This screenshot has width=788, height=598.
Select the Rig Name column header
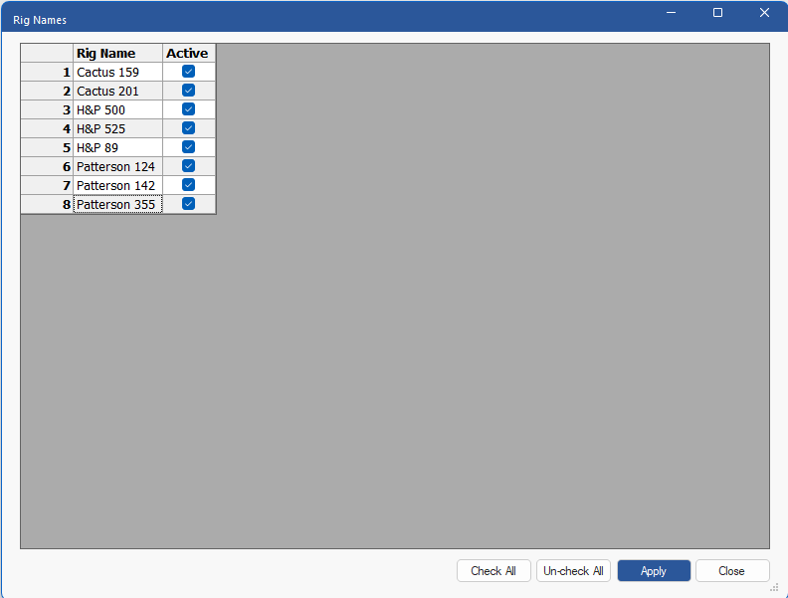click(117, 53)
